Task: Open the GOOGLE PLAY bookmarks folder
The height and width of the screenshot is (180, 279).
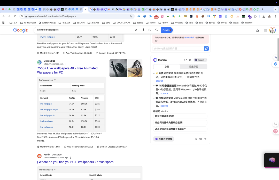Action: [x=121, y=23]
